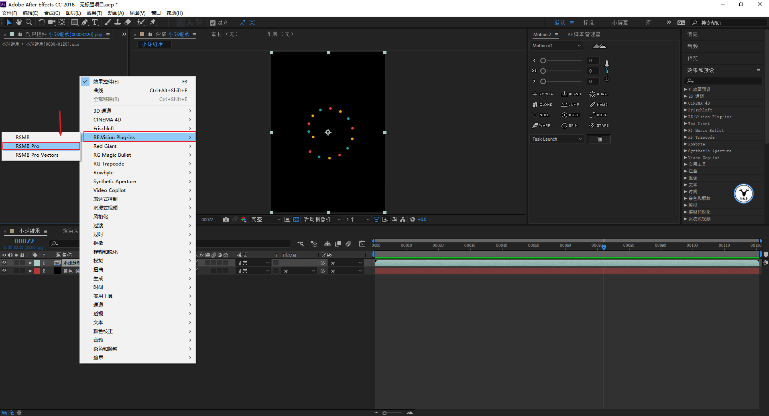Viewport: 769px width, 416px height.
Task: Open the 活动摄像机 camera view dropdown
Action: [322, 220]
